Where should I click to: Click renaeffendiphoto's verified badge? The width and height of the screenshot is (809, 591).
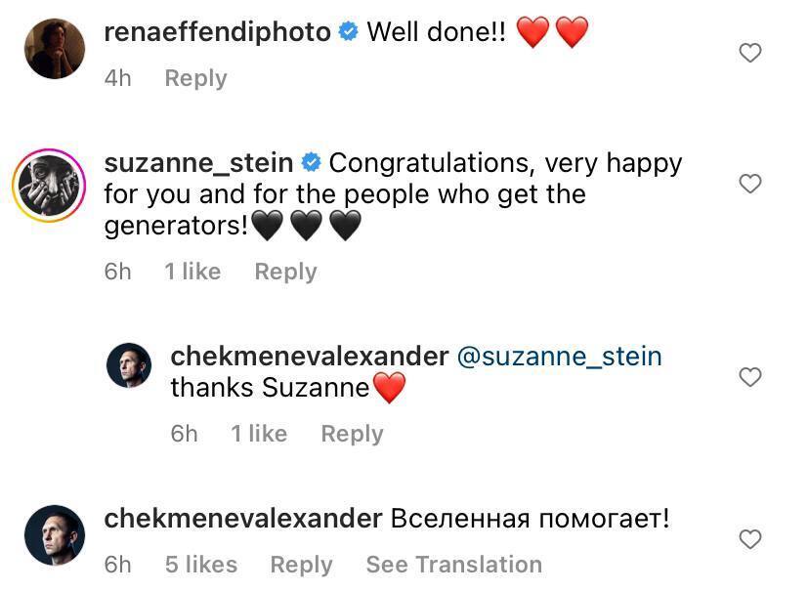pyautogui.click(x=348, y=32)
